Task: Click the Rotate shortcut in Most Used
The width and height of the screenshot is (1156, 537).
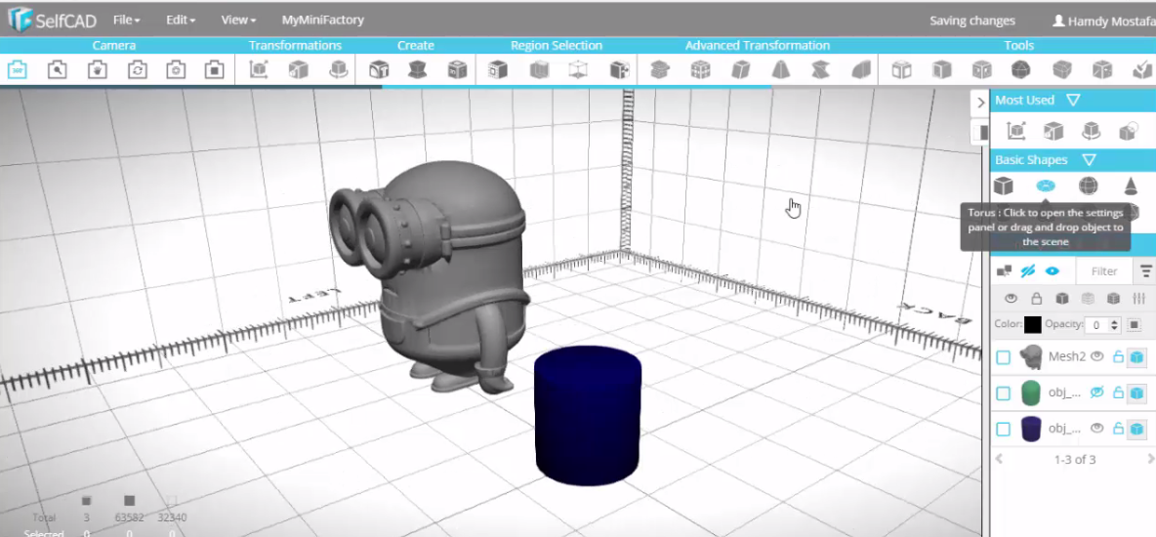Action: [1092, 131]
